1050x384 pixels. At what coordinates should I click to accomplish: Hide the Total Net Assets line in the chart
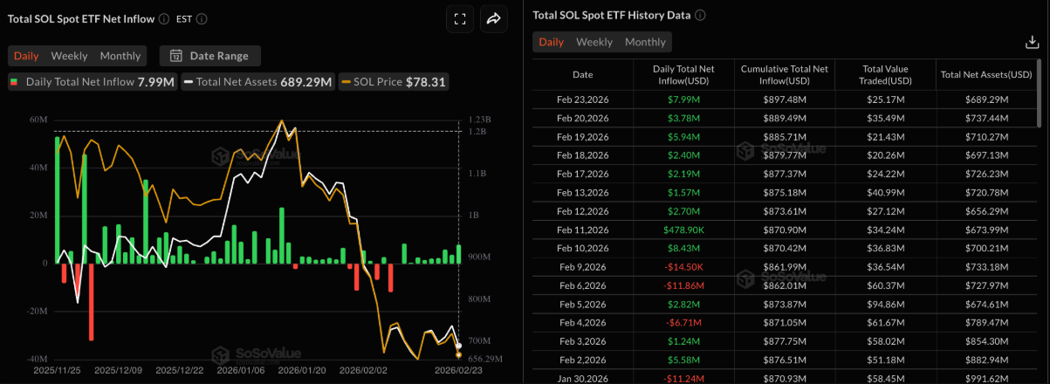[257, 82]
